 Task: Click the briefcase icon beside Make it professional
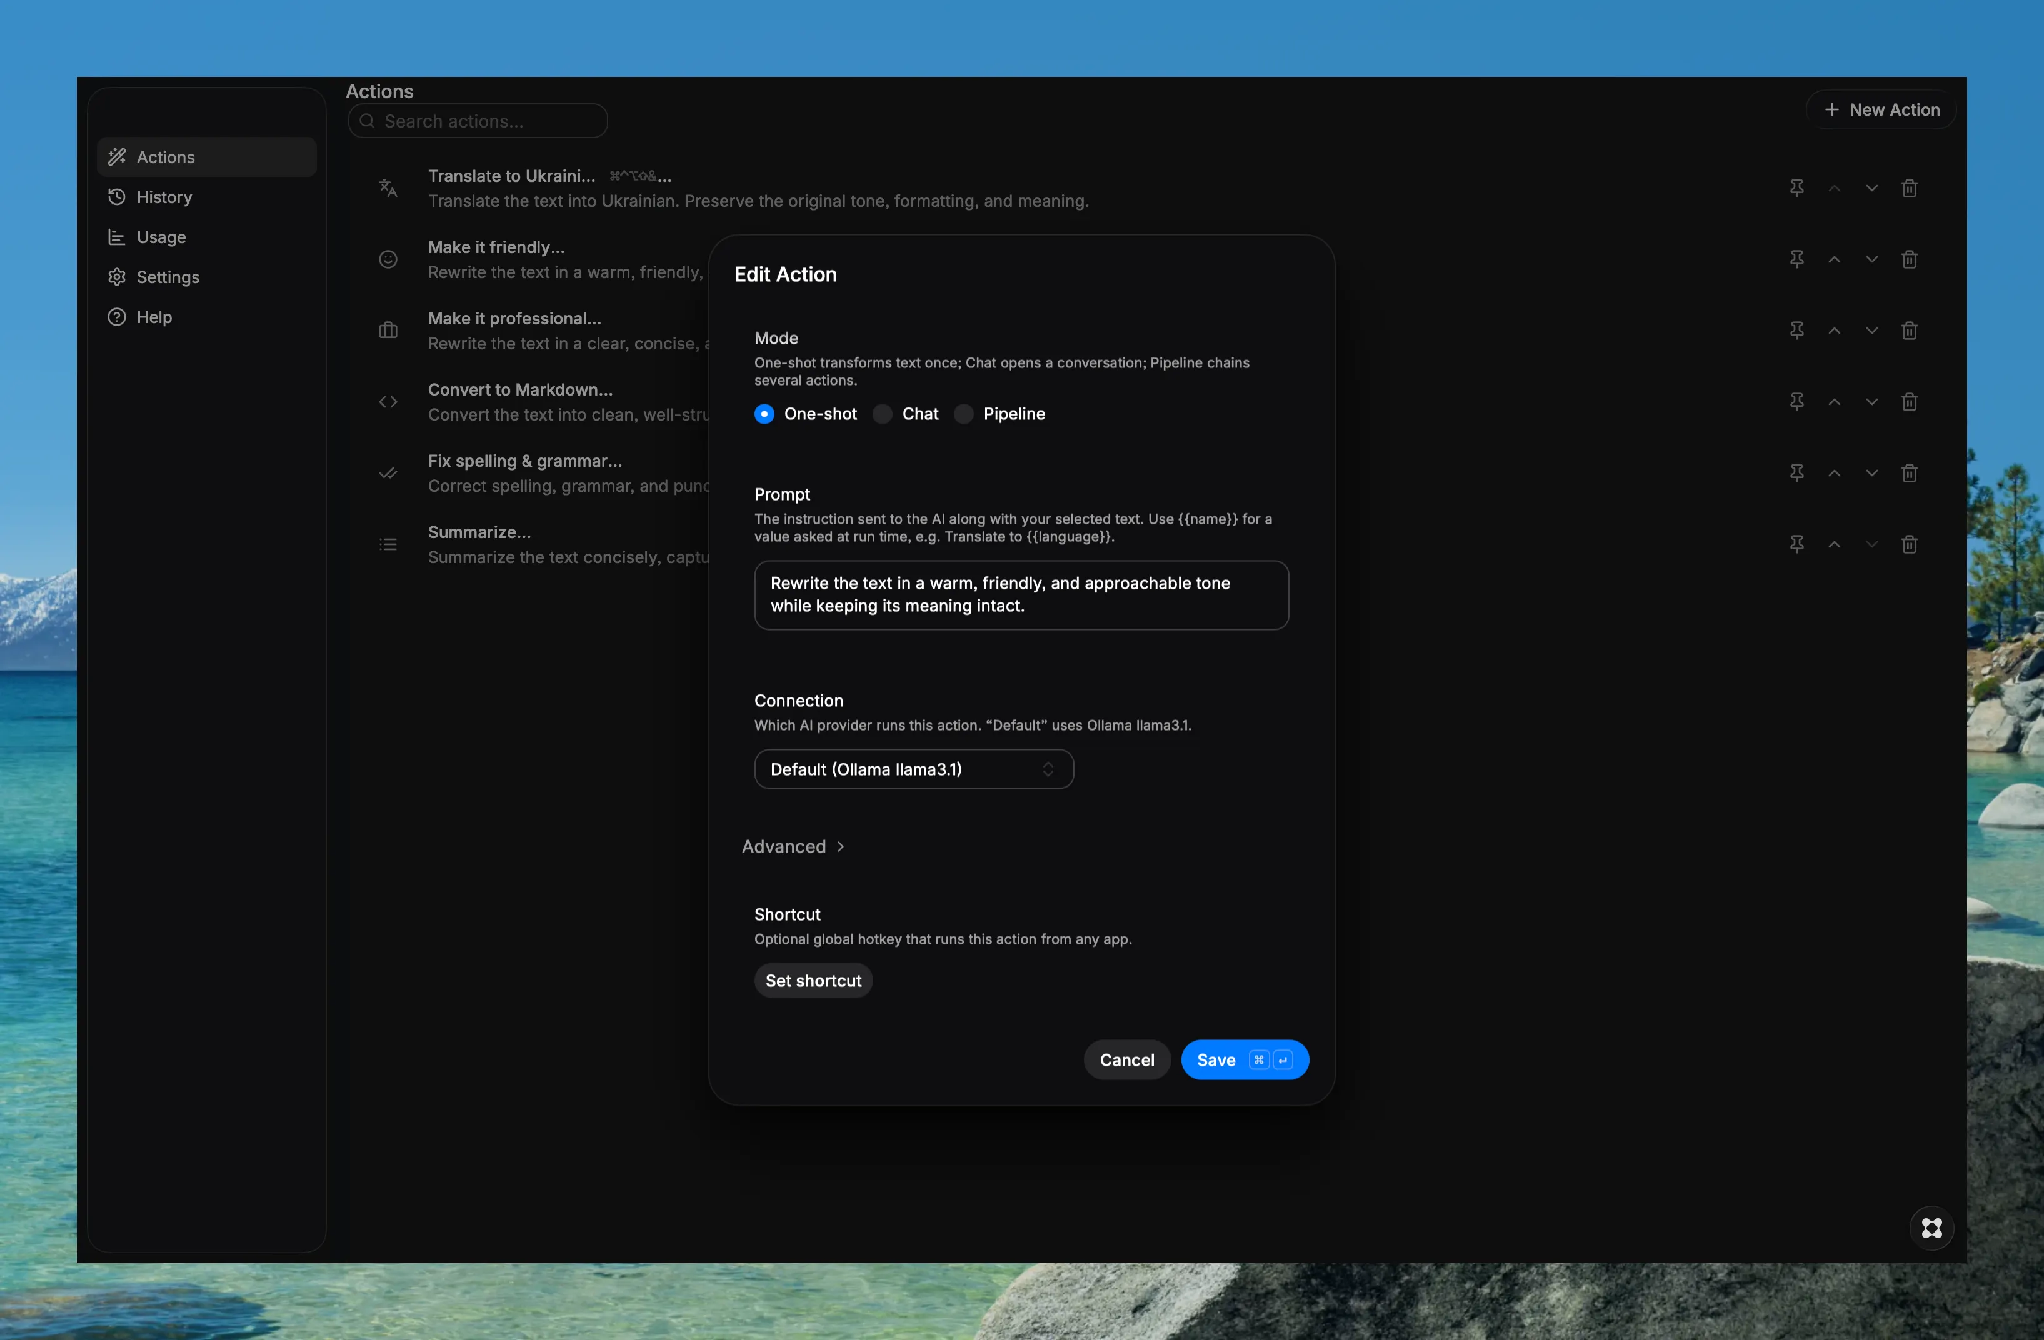click(388, 331)
